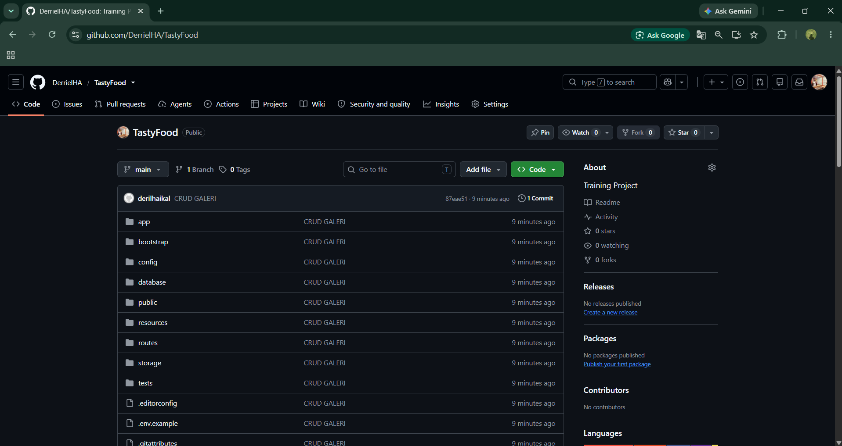The image size is (842, 446).
Task: Focus the Go to file search field
Action: [399, 169]
